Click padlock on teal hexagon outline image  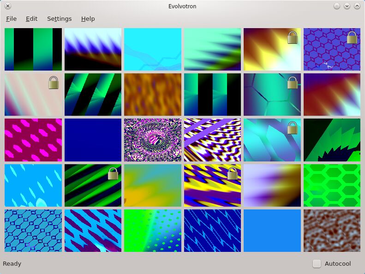[293, 83]
